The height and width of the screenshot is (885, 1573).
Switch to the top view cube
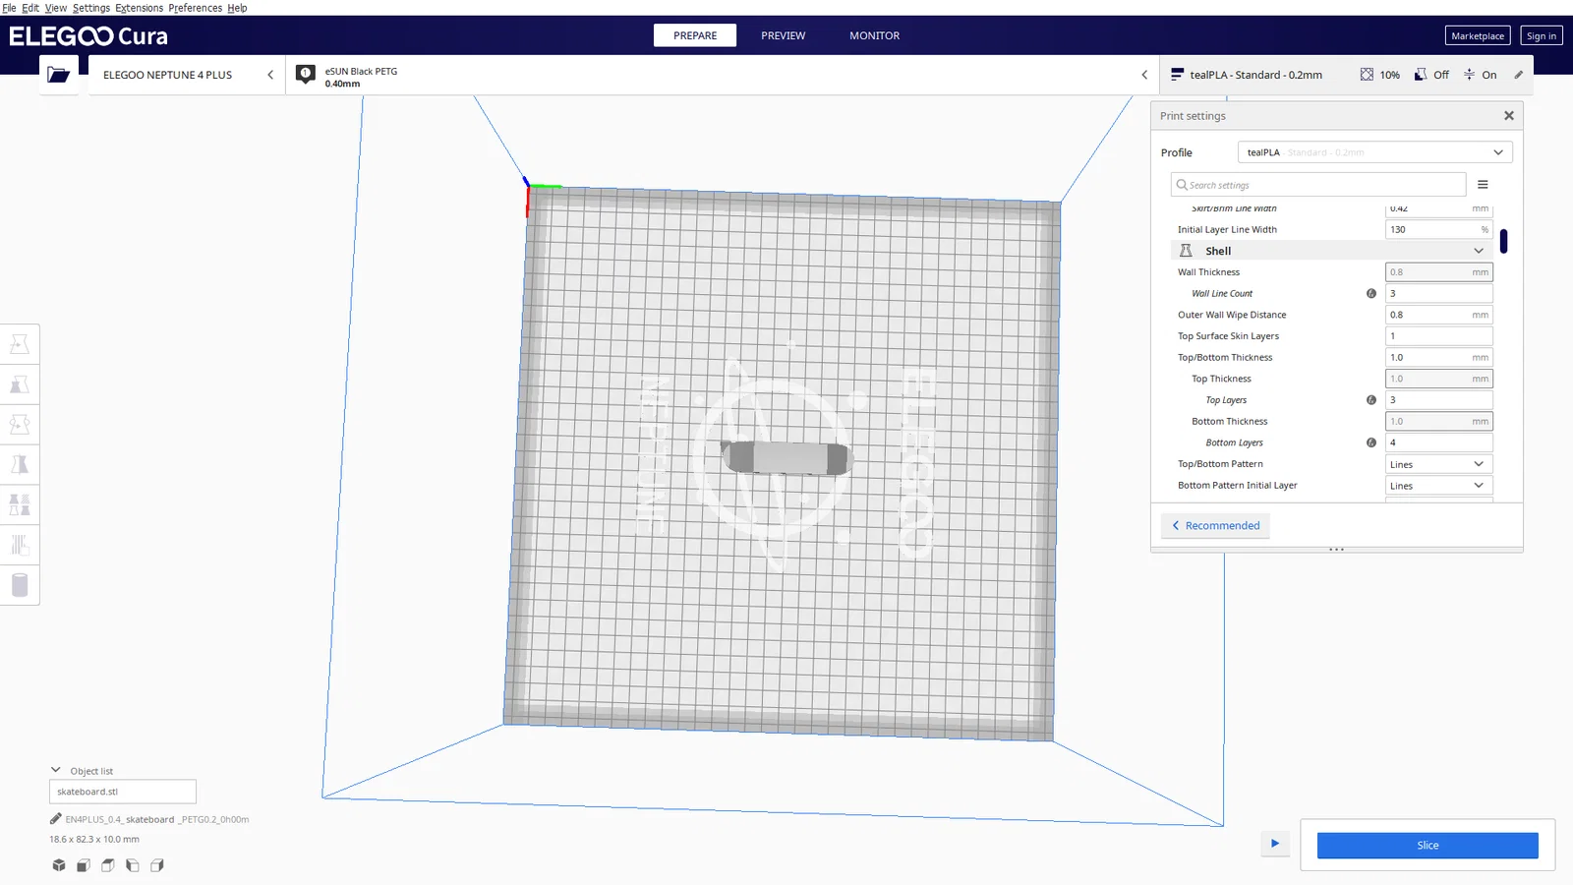[108, 865]
